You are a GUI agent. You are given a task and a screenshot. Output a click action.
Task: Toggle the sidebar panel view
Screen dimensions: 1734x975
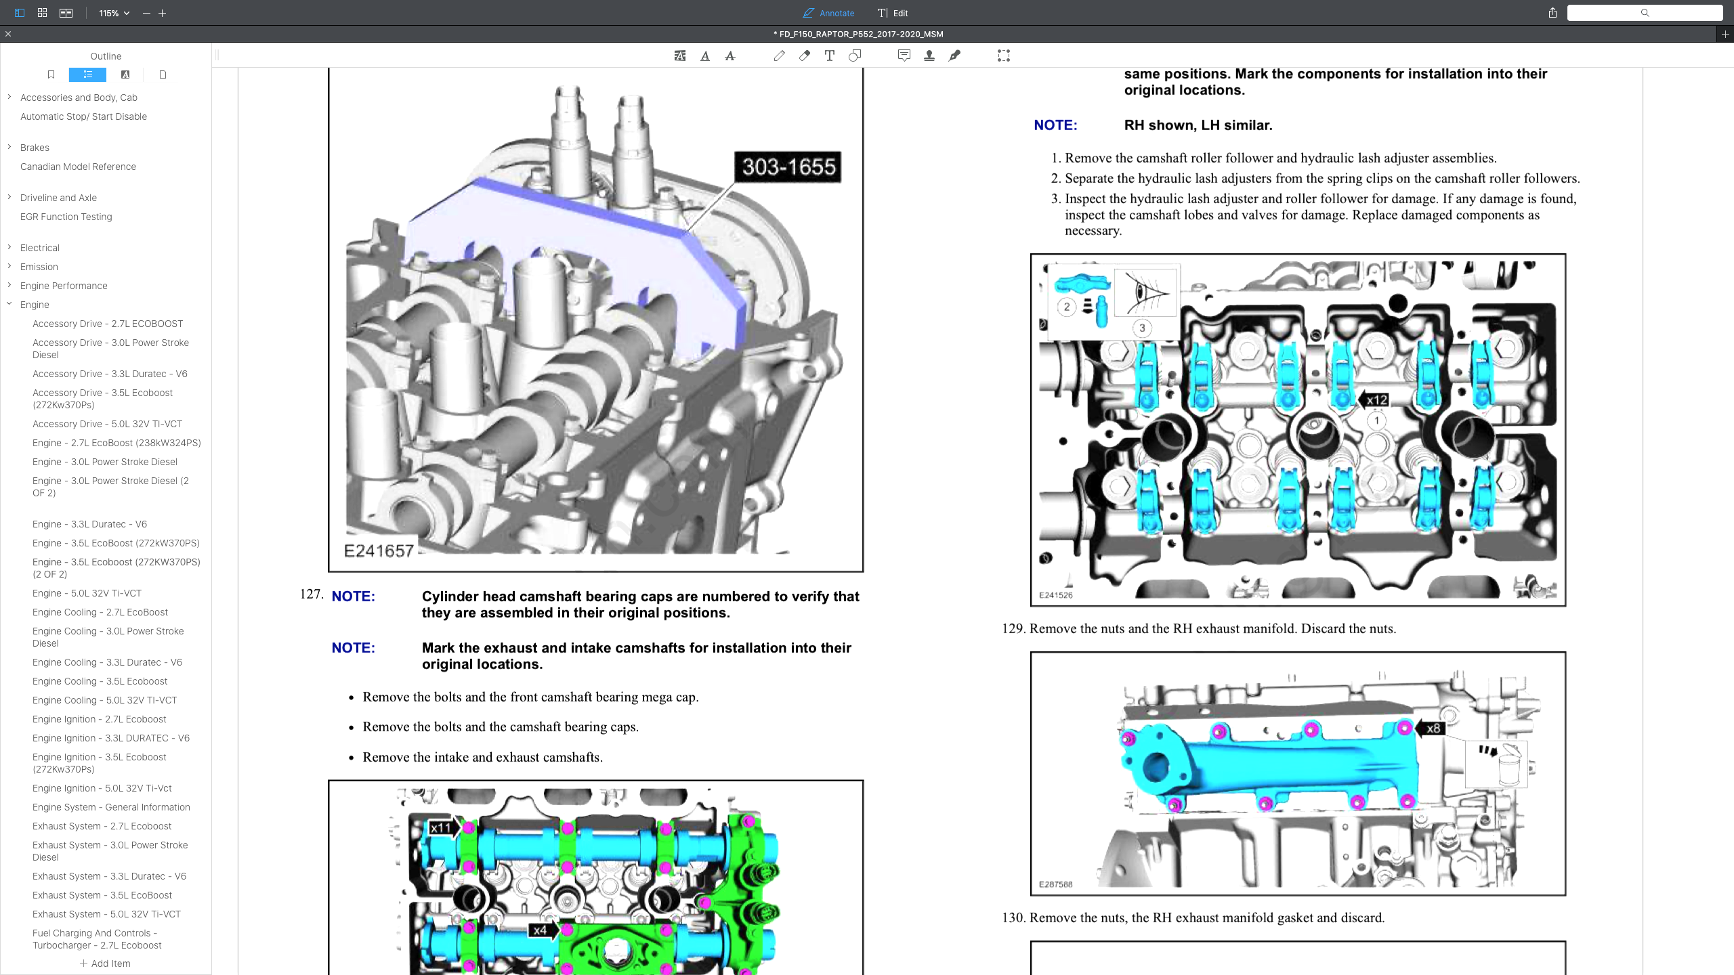[x=19, y=13]
